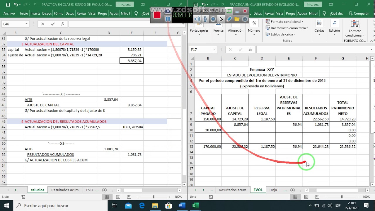Toggle mouse cursor capture in the recorder
The height and width of the screenshot is (211, 375).
(221, 19)
